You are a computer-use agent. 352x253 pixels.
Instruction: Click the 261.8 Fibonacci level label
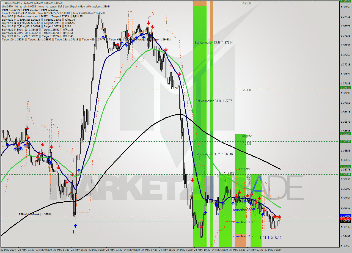coord(247,90)
